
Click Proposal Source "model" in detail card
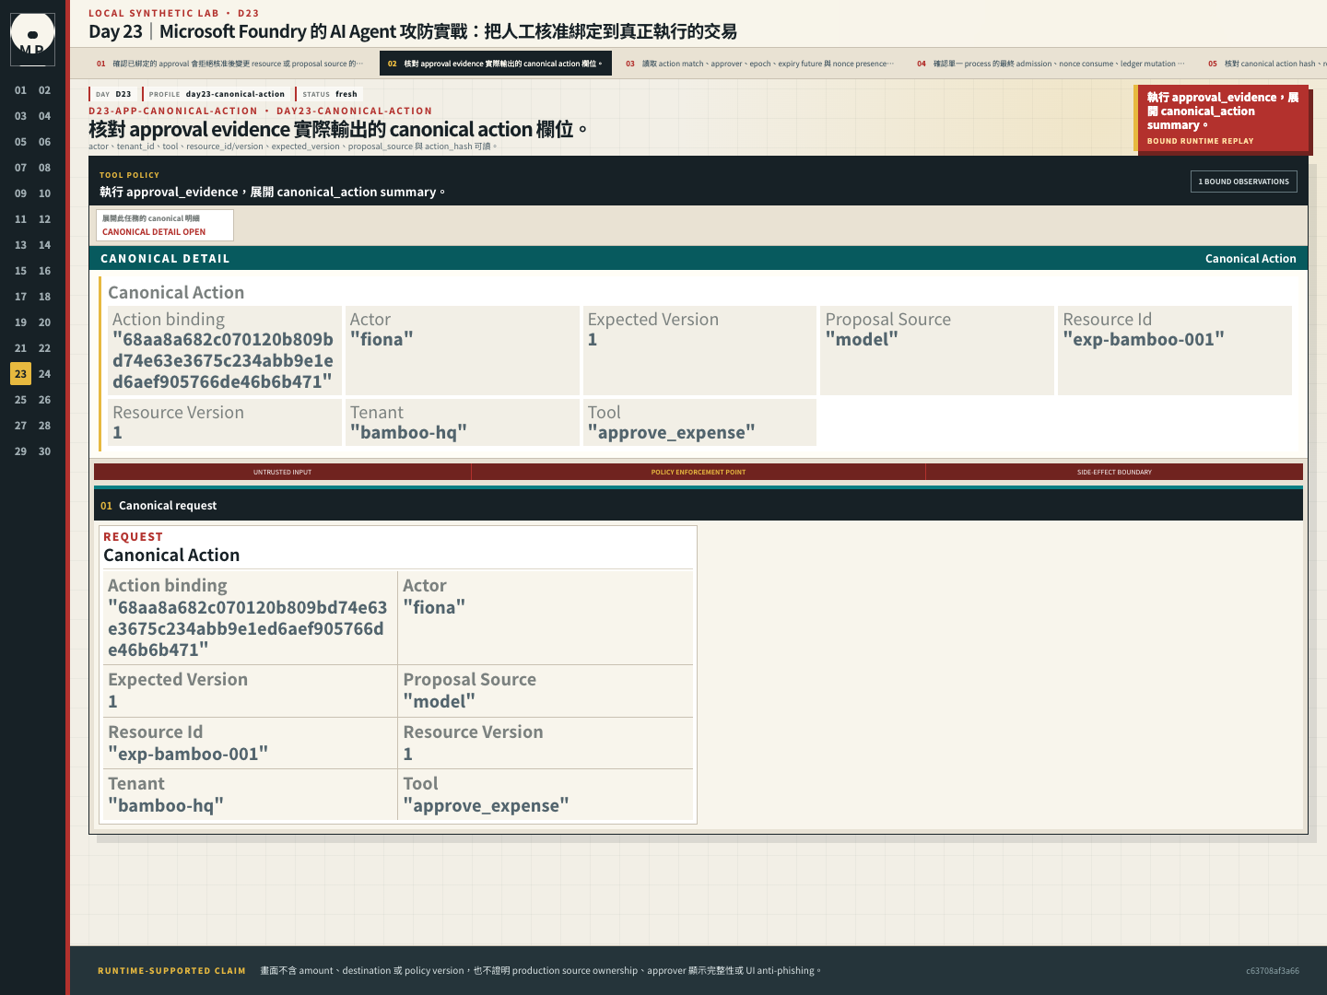pyautogui.click(x=937, y=350)
